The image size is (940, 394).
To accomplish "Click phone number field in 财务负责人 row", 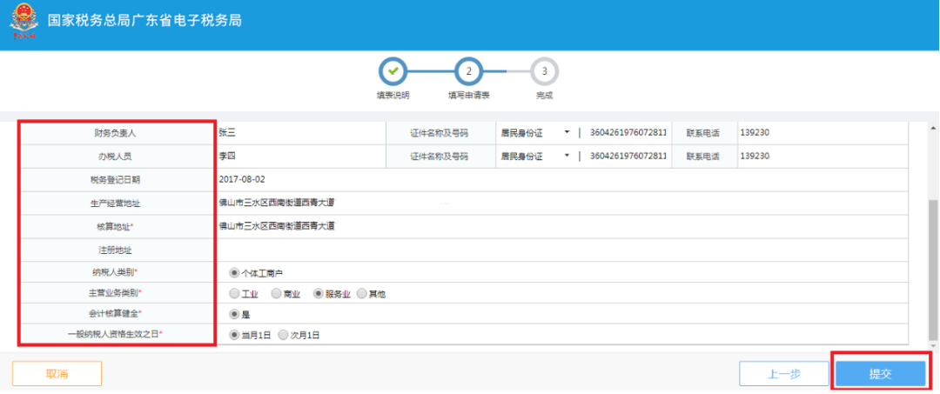I will coord(823,133).
